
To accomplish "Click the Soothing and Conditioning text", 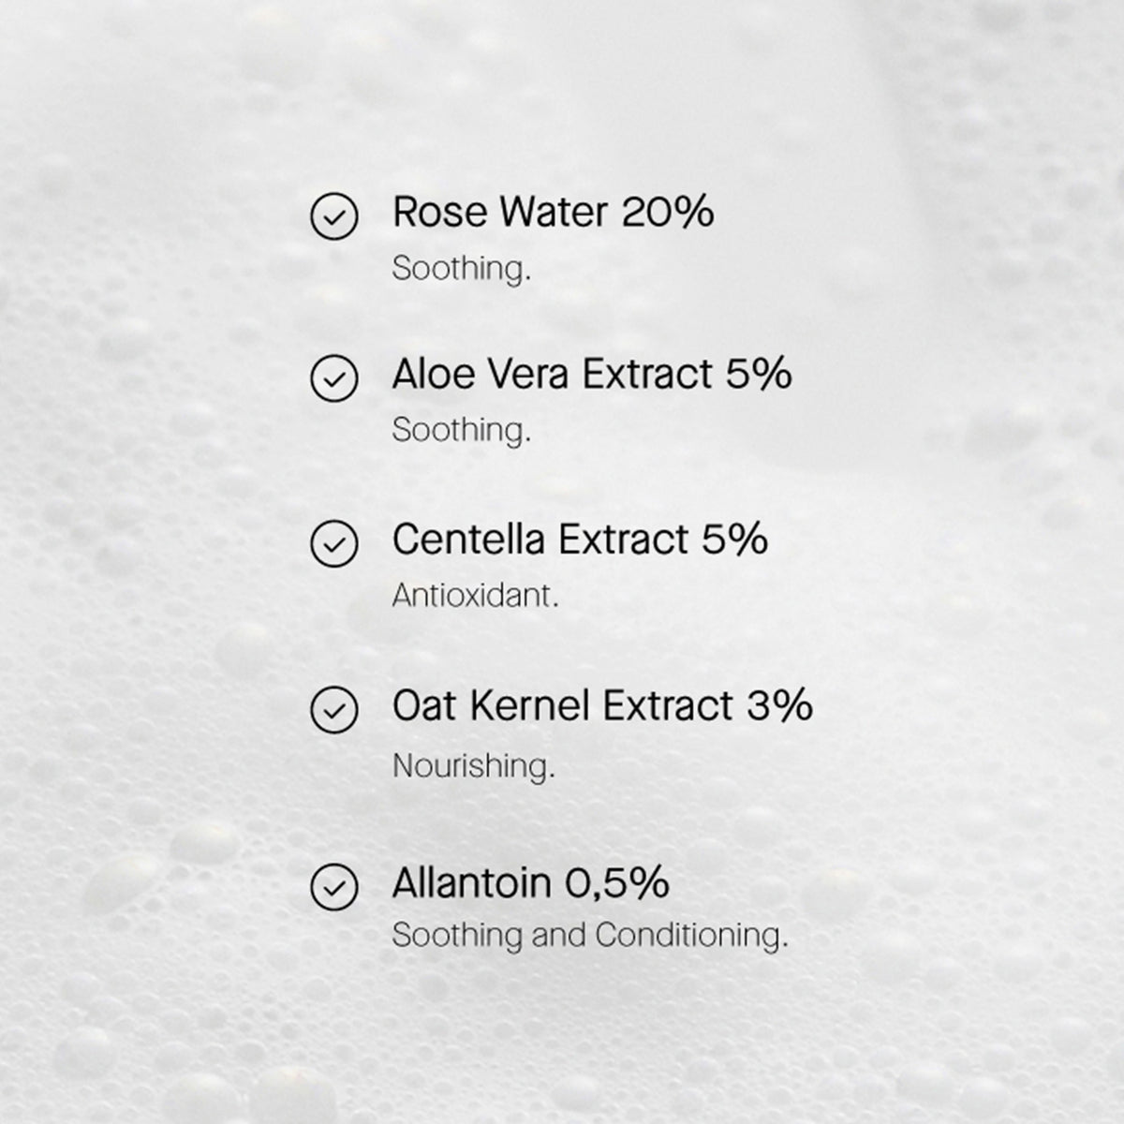I will point(590,936).
